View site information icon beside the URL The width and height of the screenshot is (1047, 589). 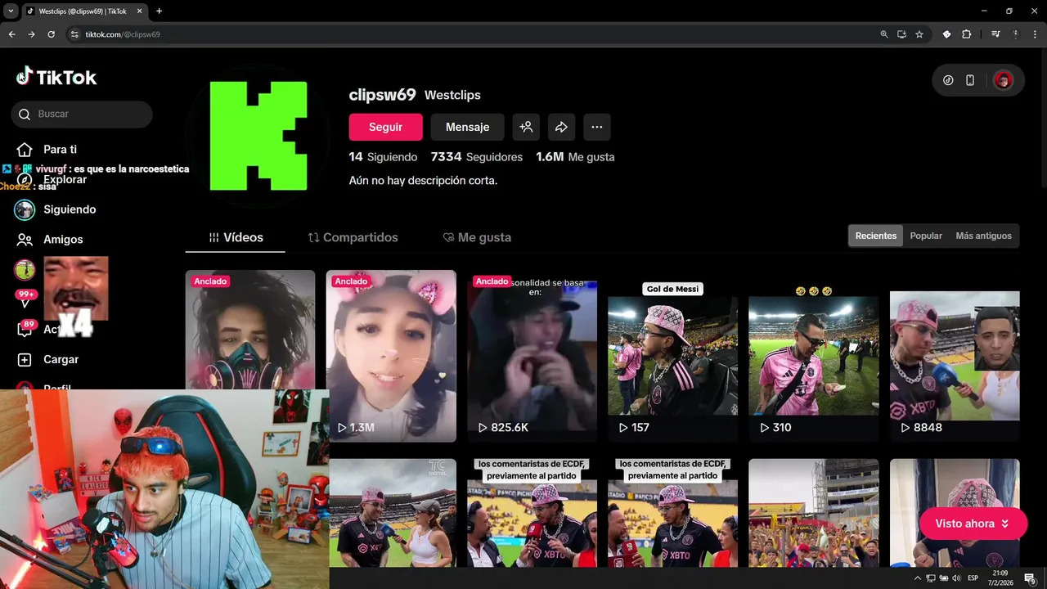click(74, 34)
